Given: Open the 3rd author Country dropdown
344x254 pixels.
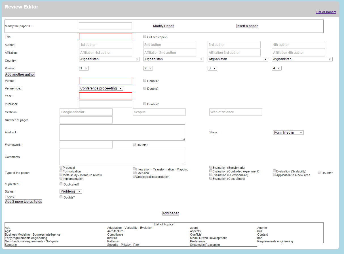Looking at the screenshot, I should [x=238, y=59].
